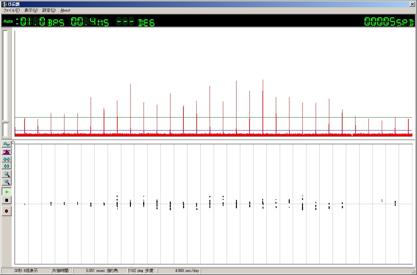Increase BPS with the up arrow
This screenshot has height=275, width=417.
[x=17, y=19]
